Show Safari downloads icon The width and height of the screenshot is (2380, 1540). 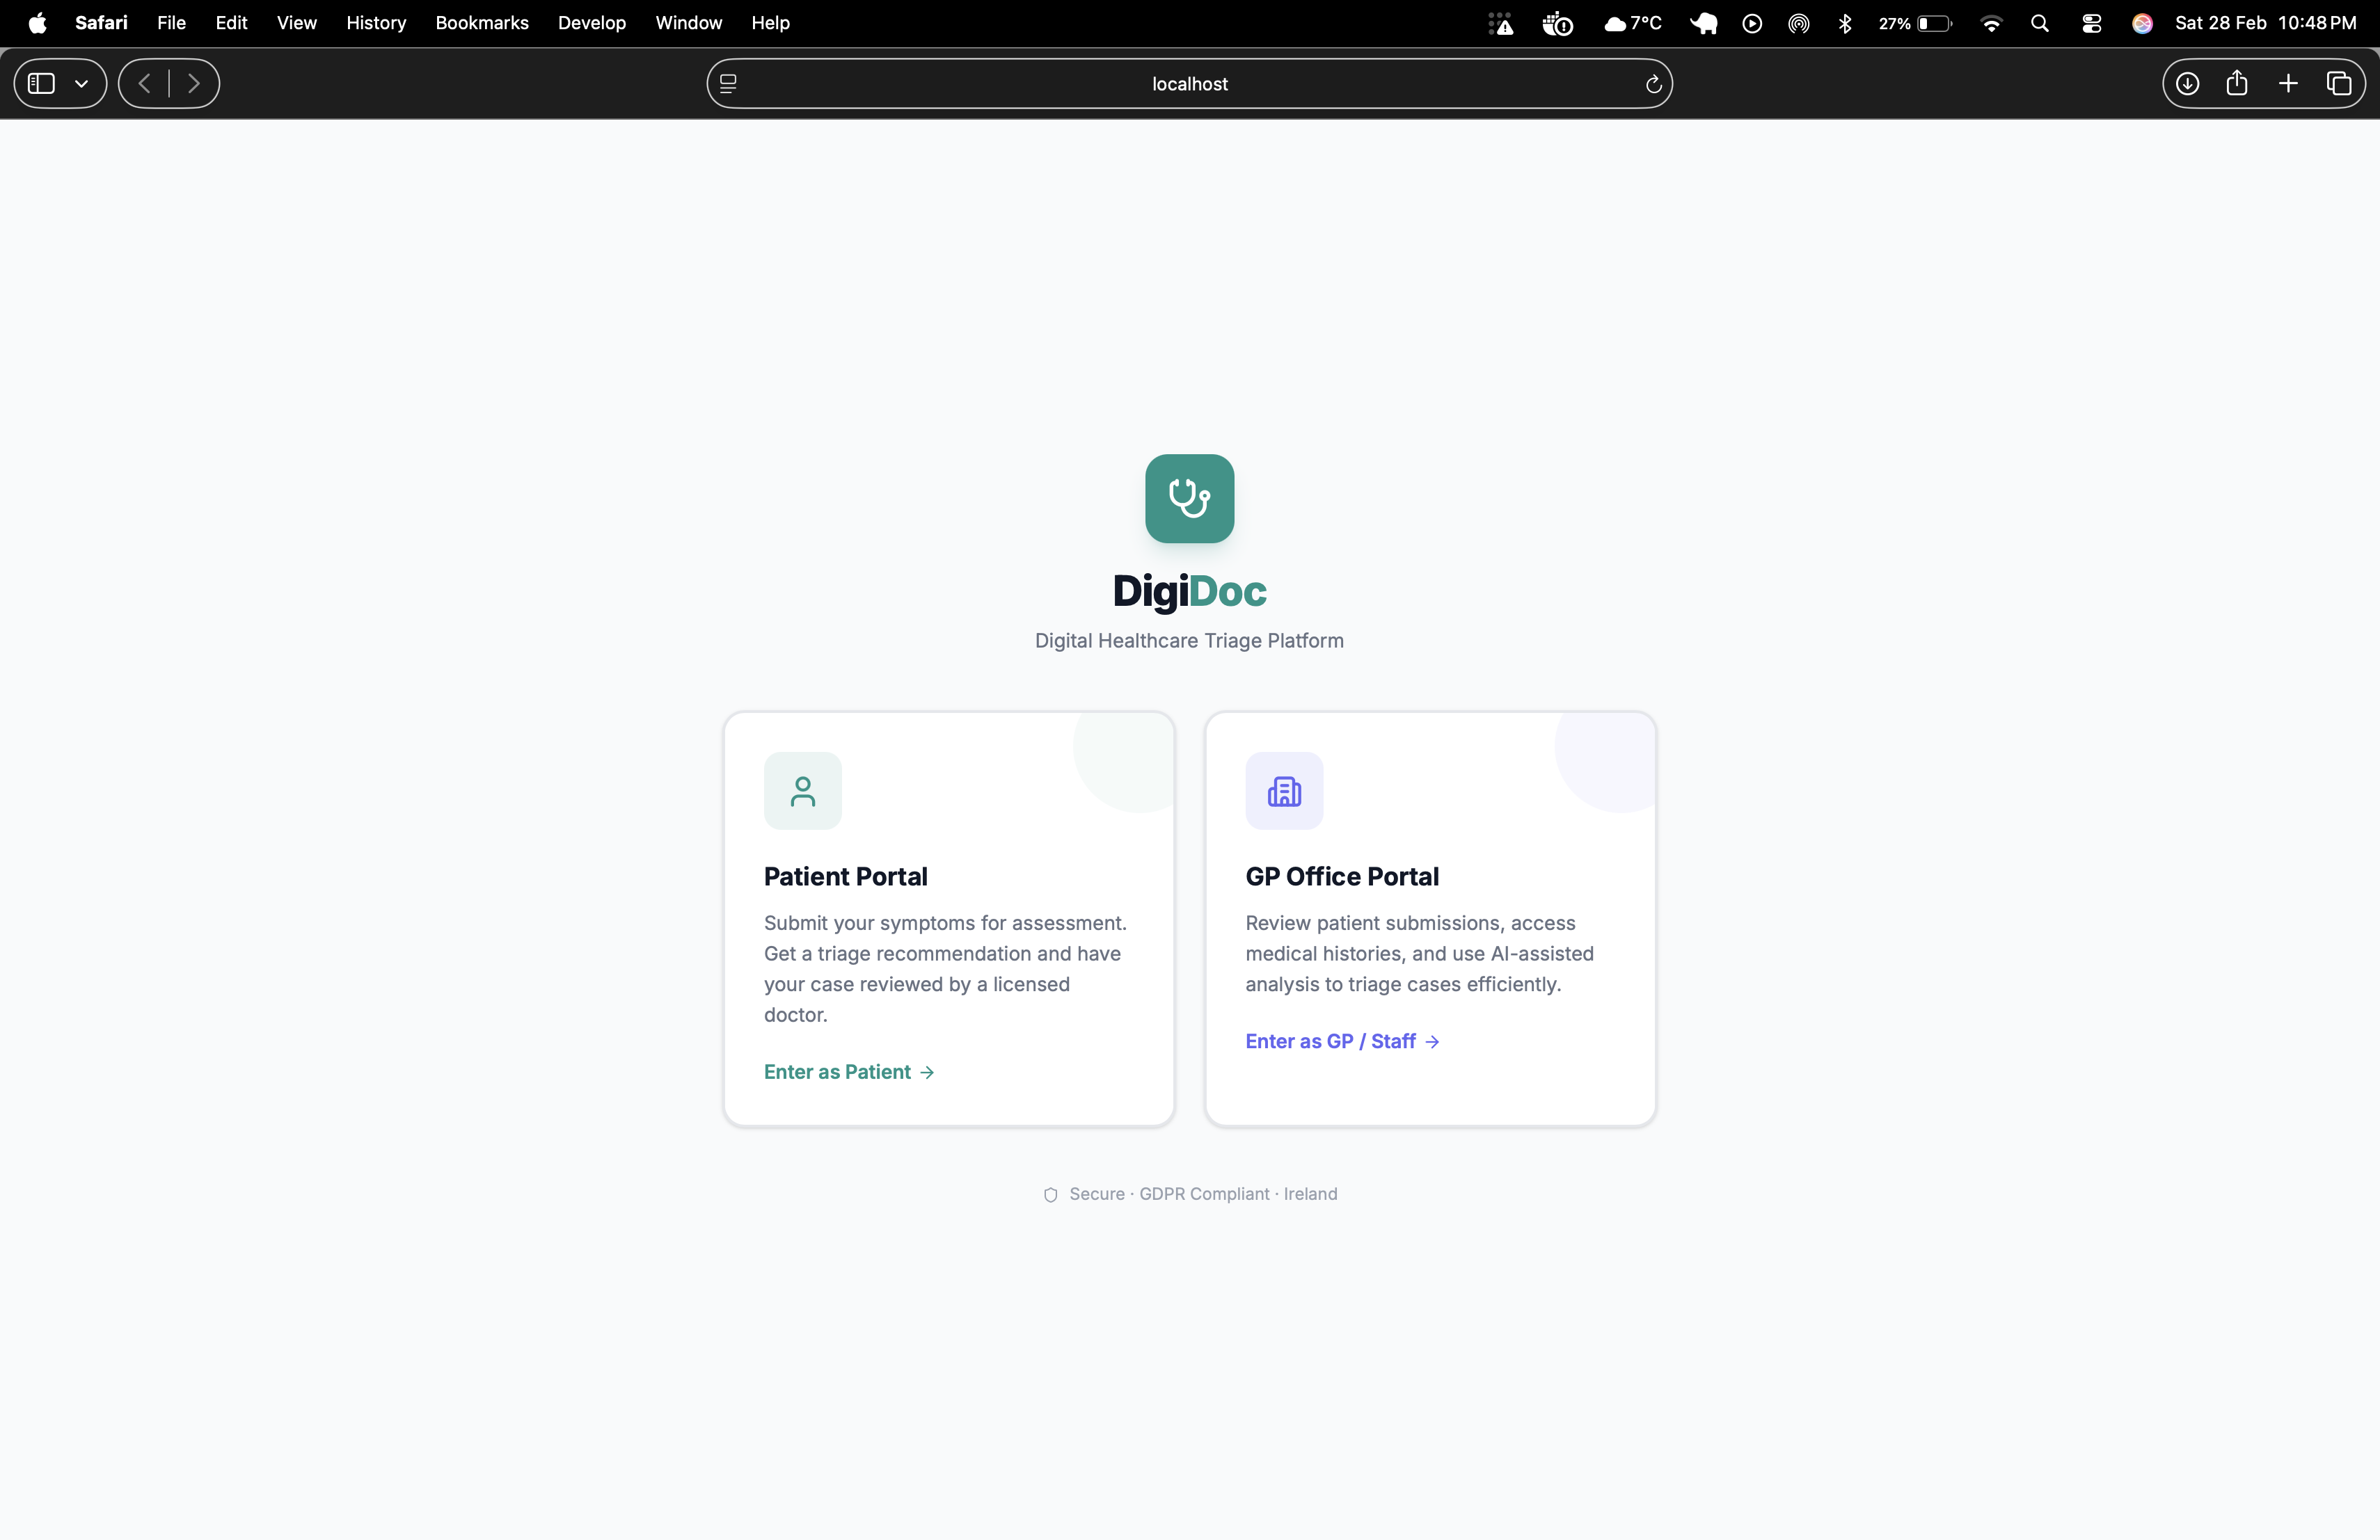coord(2187,84)
